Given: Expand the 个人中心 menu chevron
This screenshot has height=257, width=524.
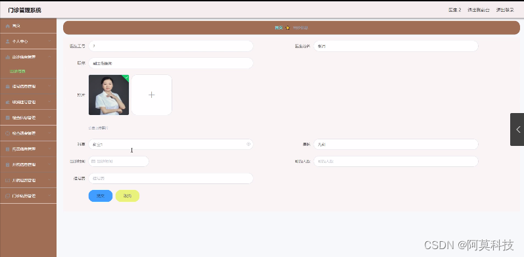Looking at the screenshot, I should pyautogui.click(x=49, y=41).
